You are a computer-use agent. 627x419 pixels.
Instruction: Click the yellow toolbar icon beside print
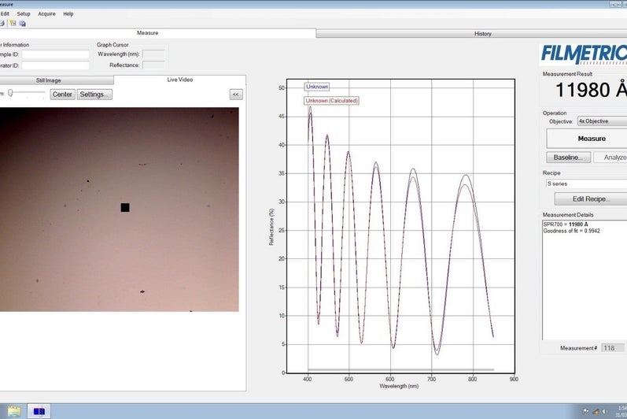[x=13, y=23]
